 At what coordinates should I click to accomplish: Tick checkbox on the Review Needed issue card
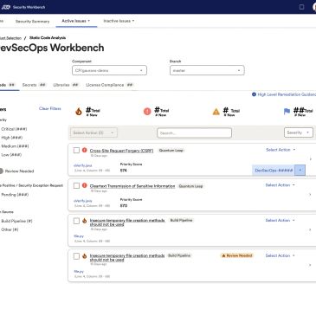[76, 256]
